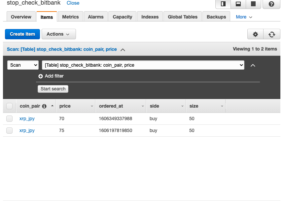Open price column dropdown arrow
The width and height of the screenshot is (285, 201).
[92, 106]
